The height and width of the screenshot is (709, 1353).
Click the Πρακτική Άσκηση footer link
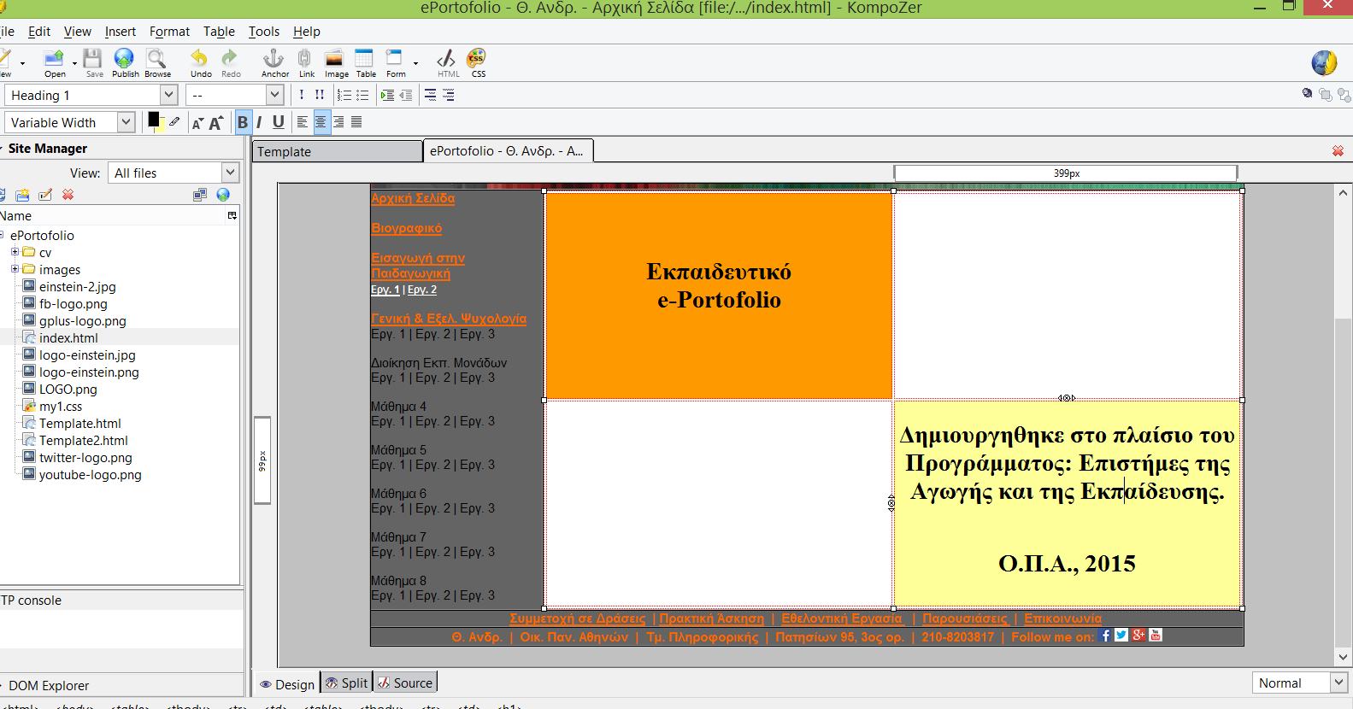click(x=711, y=618)
